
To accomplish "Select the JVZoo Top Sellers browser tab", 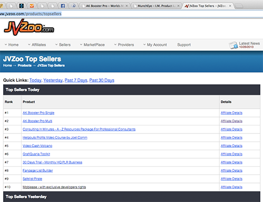I will click(x=208, y=6).
